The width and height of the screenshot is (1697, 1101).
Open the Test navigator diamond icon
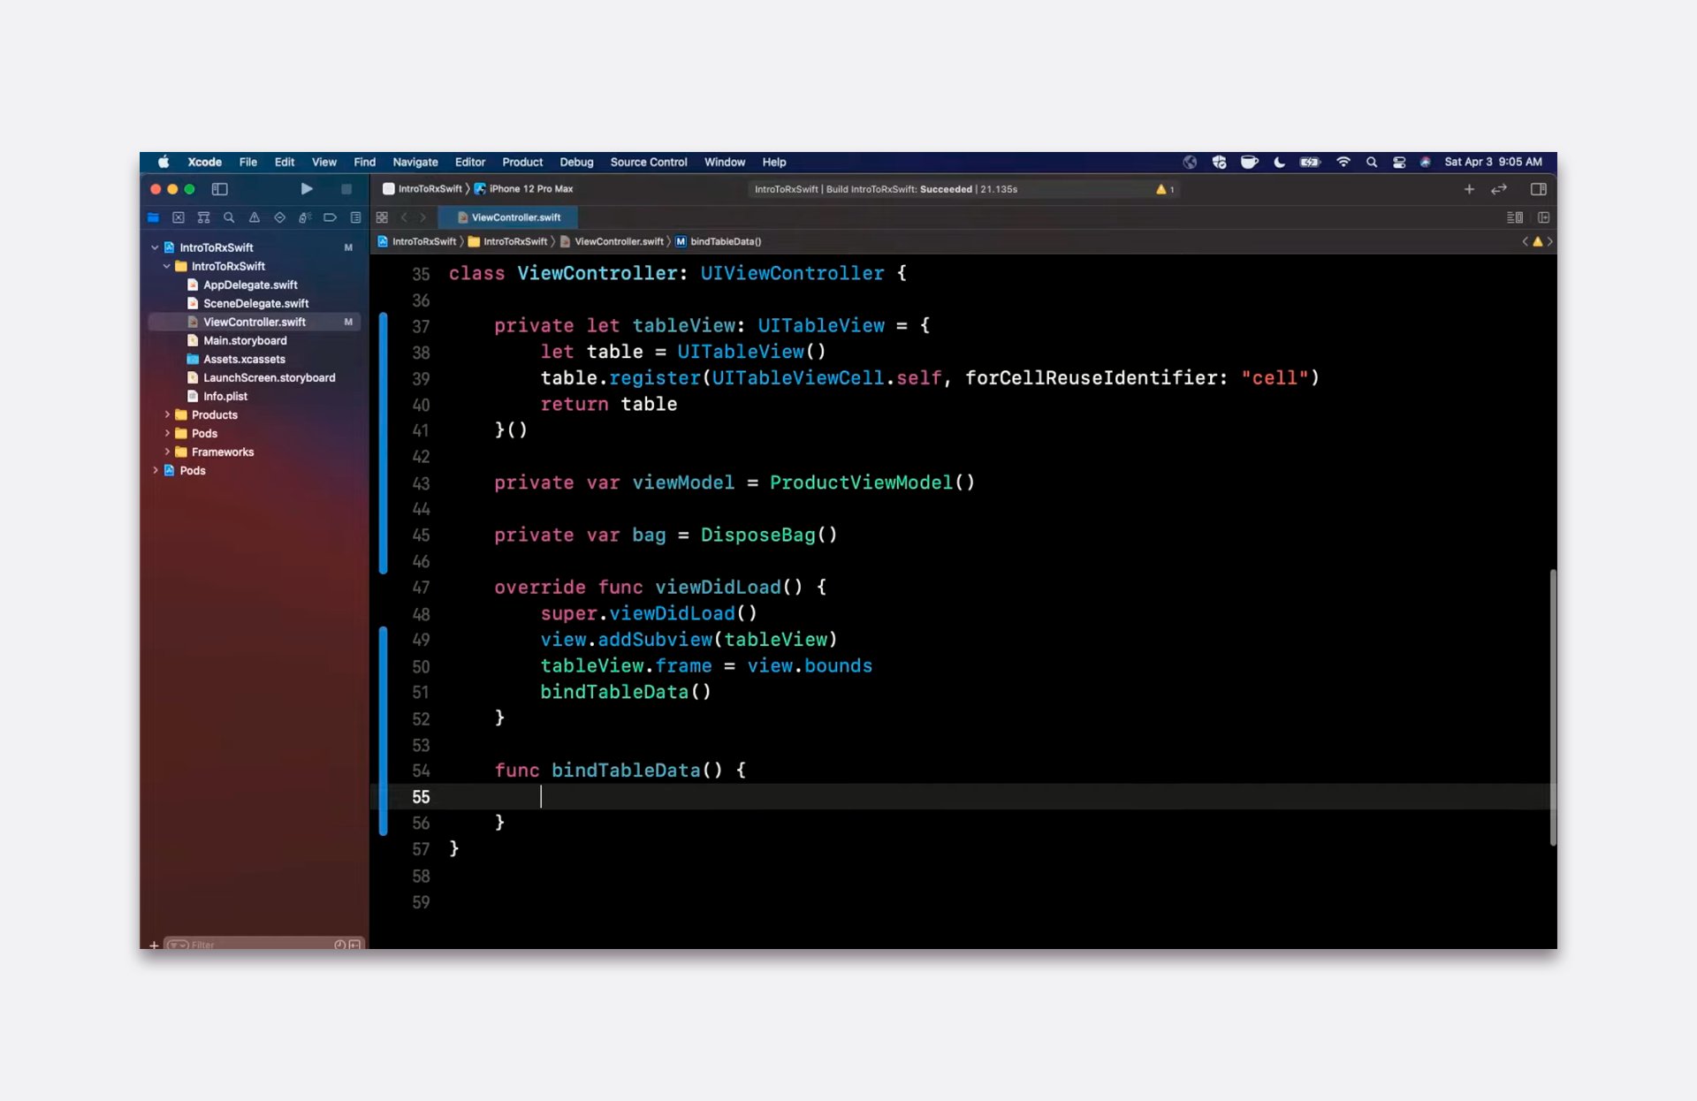tap(279, 217)
